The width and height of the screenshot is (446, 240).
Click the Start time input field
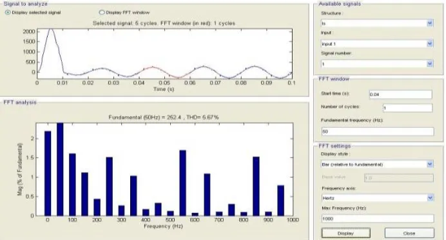(400, 95)
